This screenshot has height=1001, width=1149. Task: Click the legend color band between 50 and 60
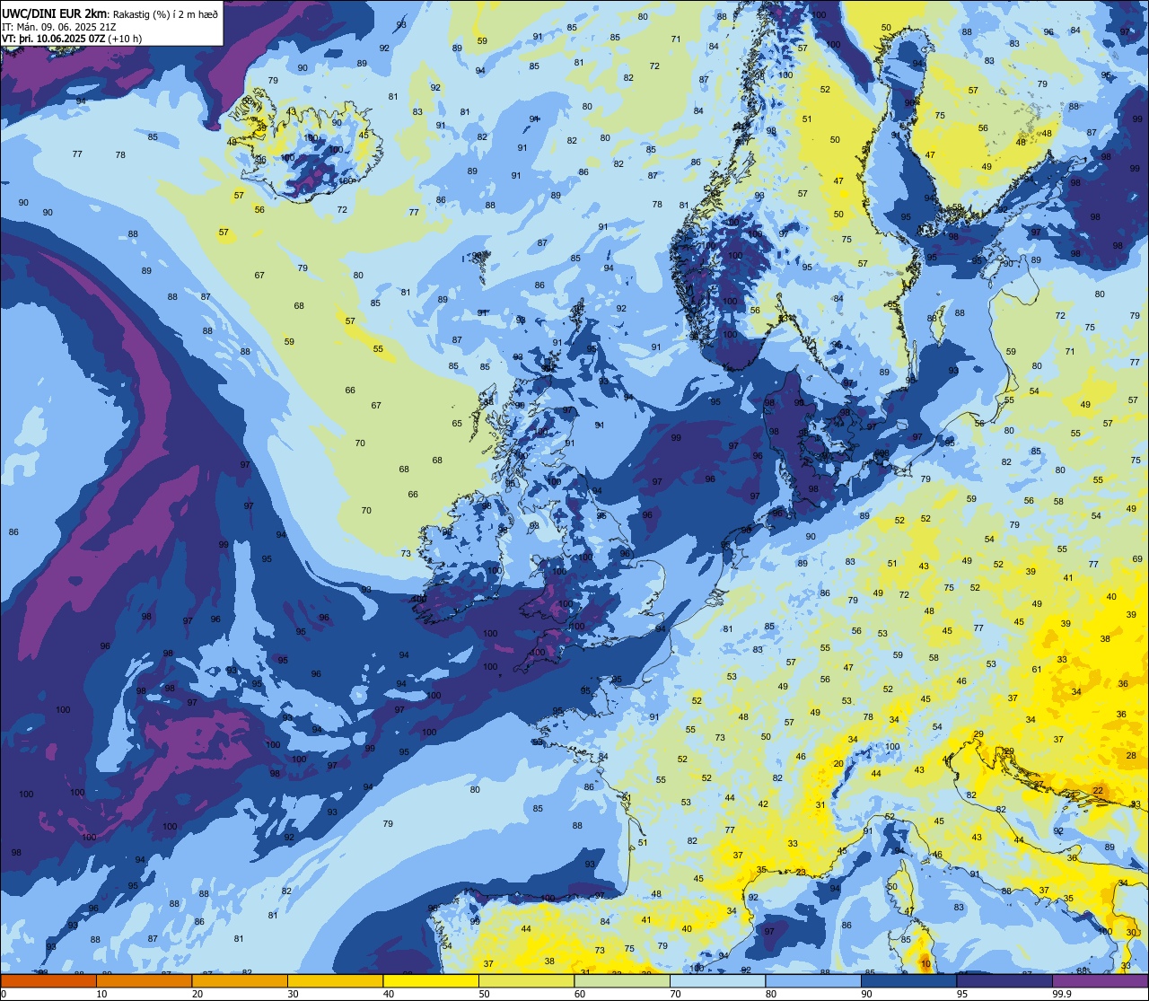(526, 980)
